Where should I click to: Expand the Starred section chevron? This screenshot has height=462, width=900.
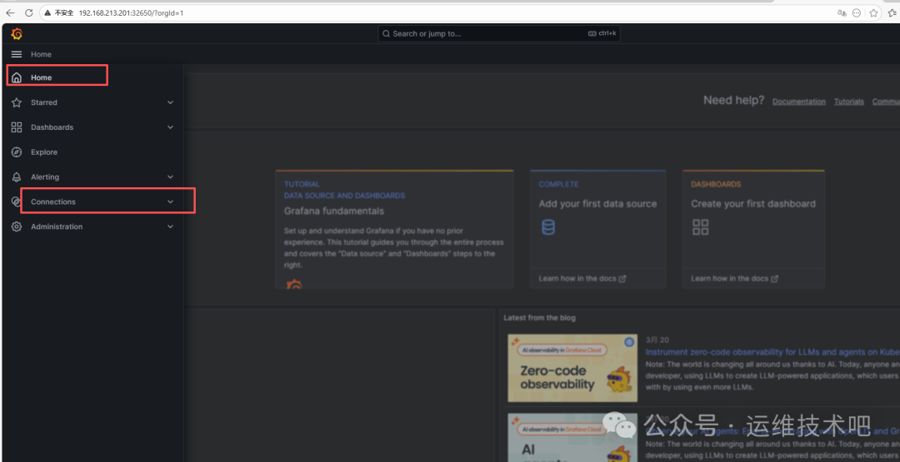click(x=171, y=102)
